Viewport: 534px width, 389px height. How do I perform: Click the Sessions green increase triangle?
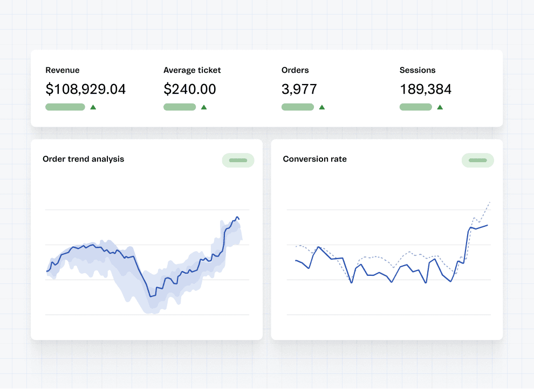coord(440,107)
